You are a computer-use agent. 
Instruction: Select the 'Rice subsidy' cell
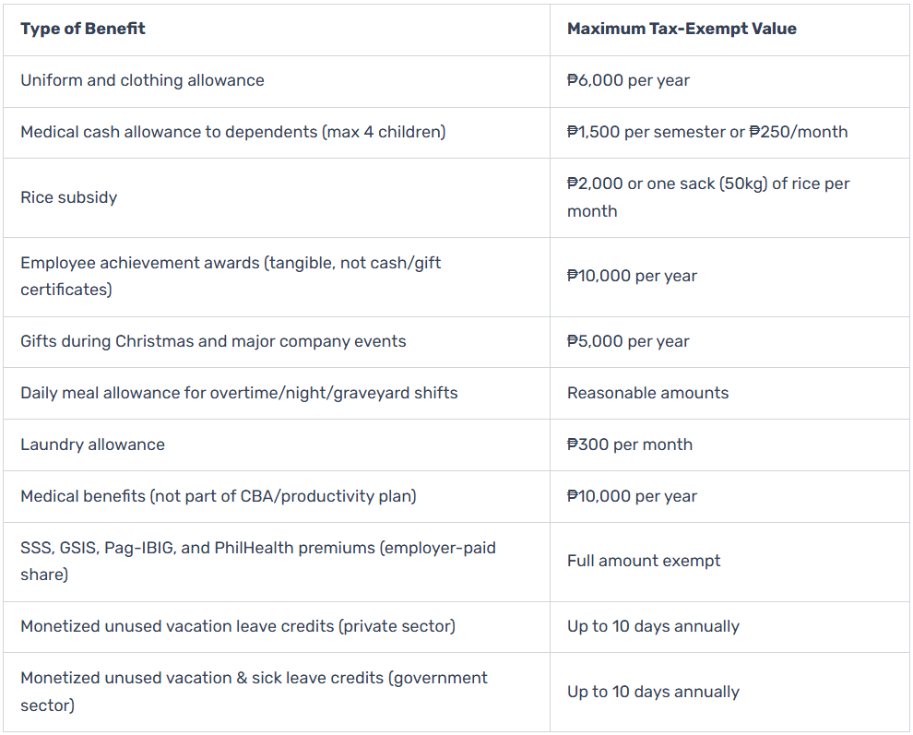69,197
